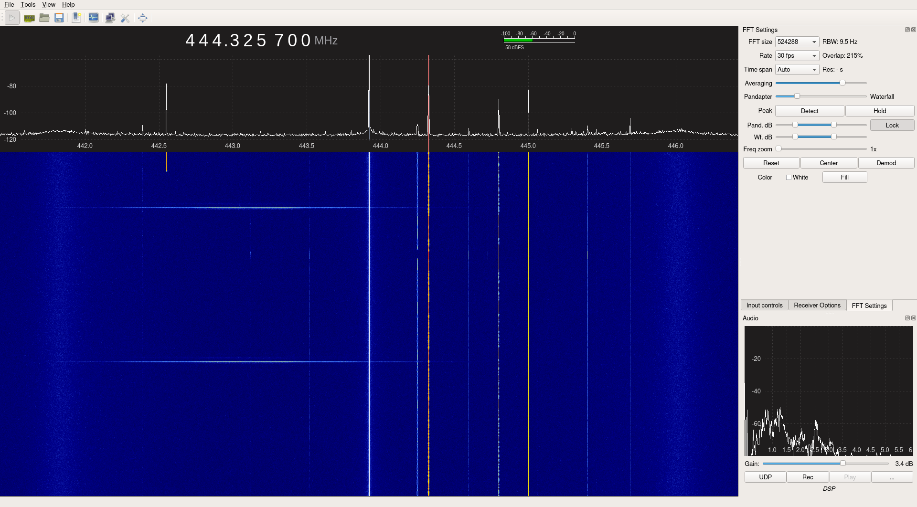Select the FFT Settings tab
Screen dimensions: 917x507
click(869, 306)
